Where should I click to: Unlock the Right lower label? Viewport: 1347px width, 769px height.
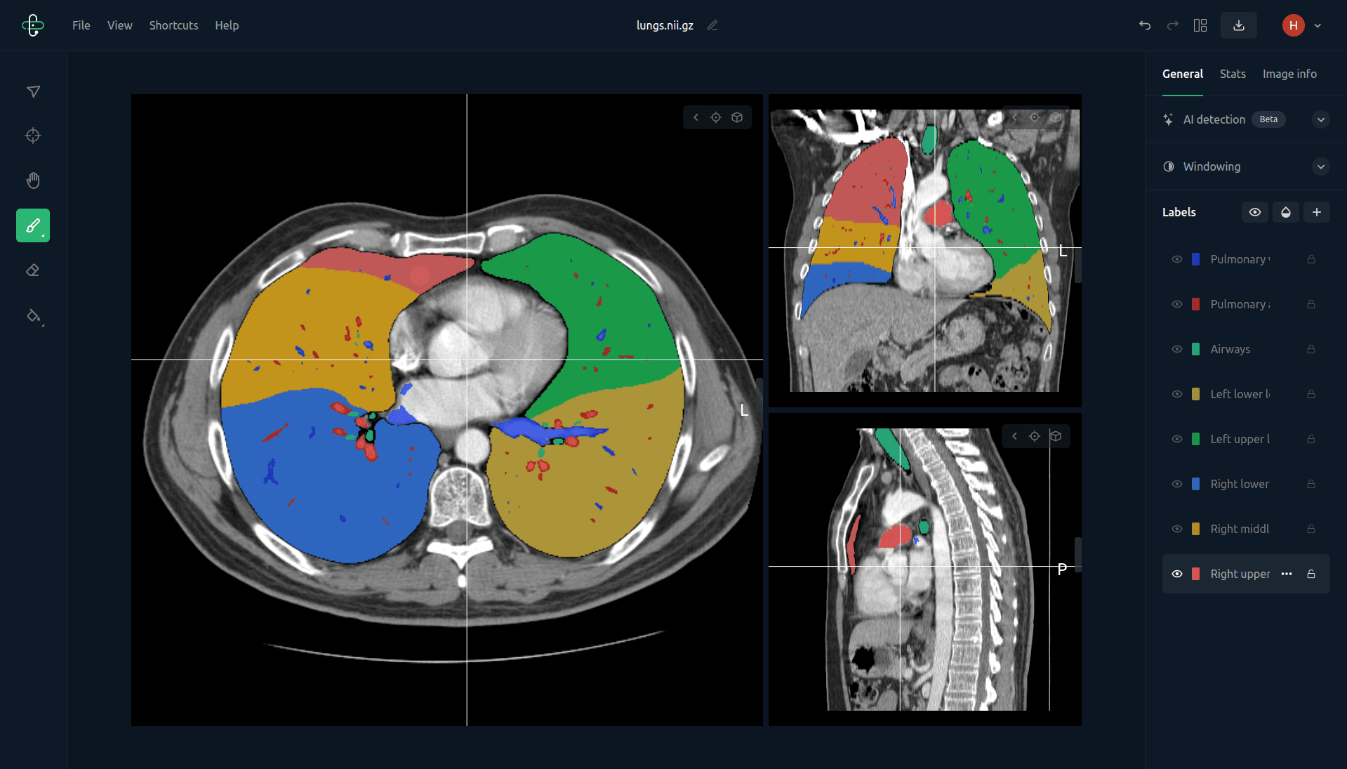point(1310,484)
